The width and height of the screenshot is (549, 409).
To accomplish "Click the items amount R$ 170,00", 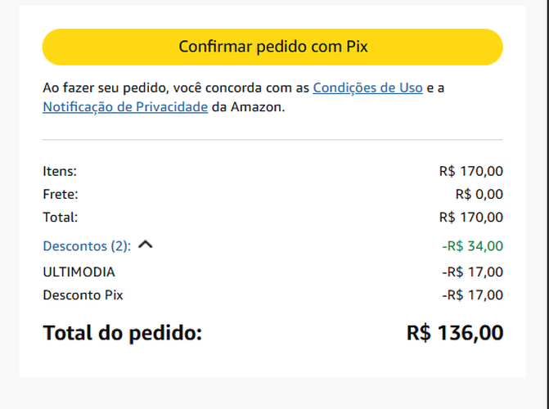I will pyautogui.click(x=470, y=171).
